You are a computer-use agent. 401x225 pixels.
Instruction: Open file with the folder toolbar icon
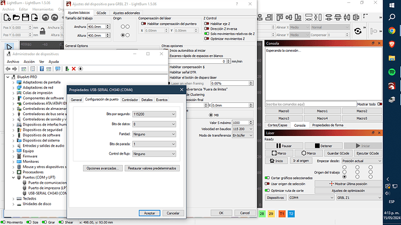tap(16, 17)
